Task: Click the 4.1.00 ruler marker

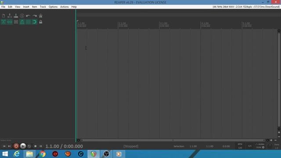Action: point(205,23)
